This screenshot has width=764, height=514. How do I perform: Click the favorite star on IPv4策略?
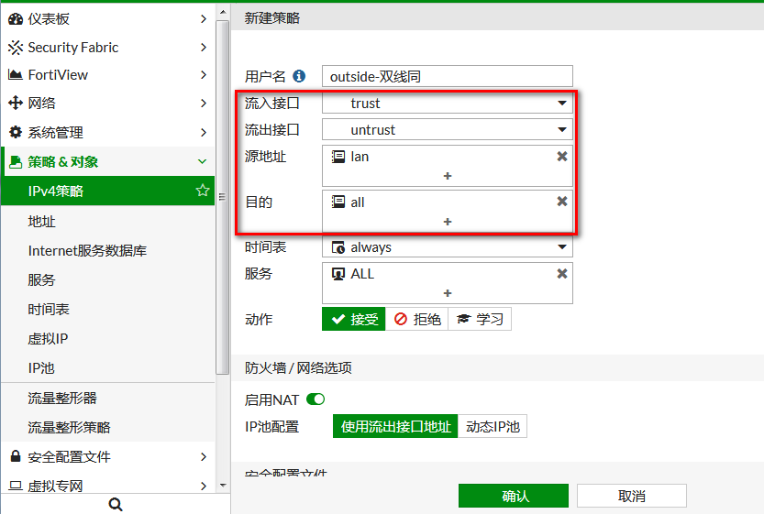coord(203,191)
